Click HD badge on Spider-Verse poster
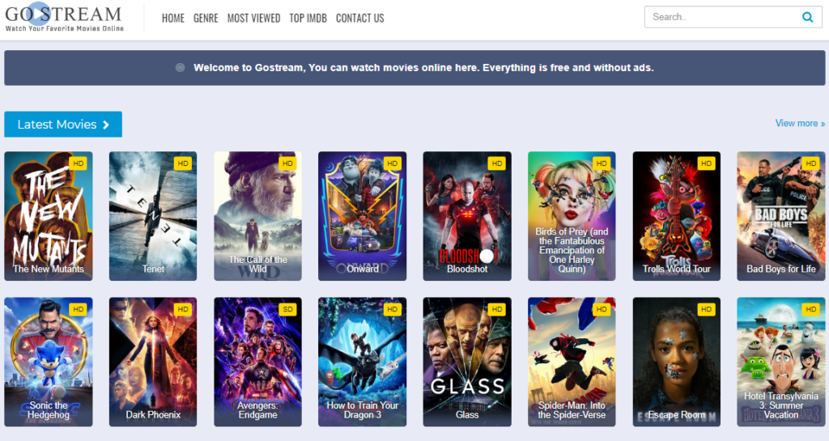829x441 pixels. 602,309
